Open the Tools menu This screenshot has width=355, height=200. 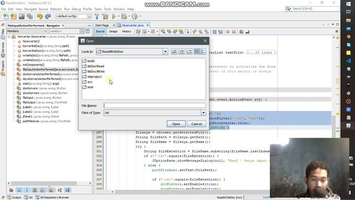(108, 9)
